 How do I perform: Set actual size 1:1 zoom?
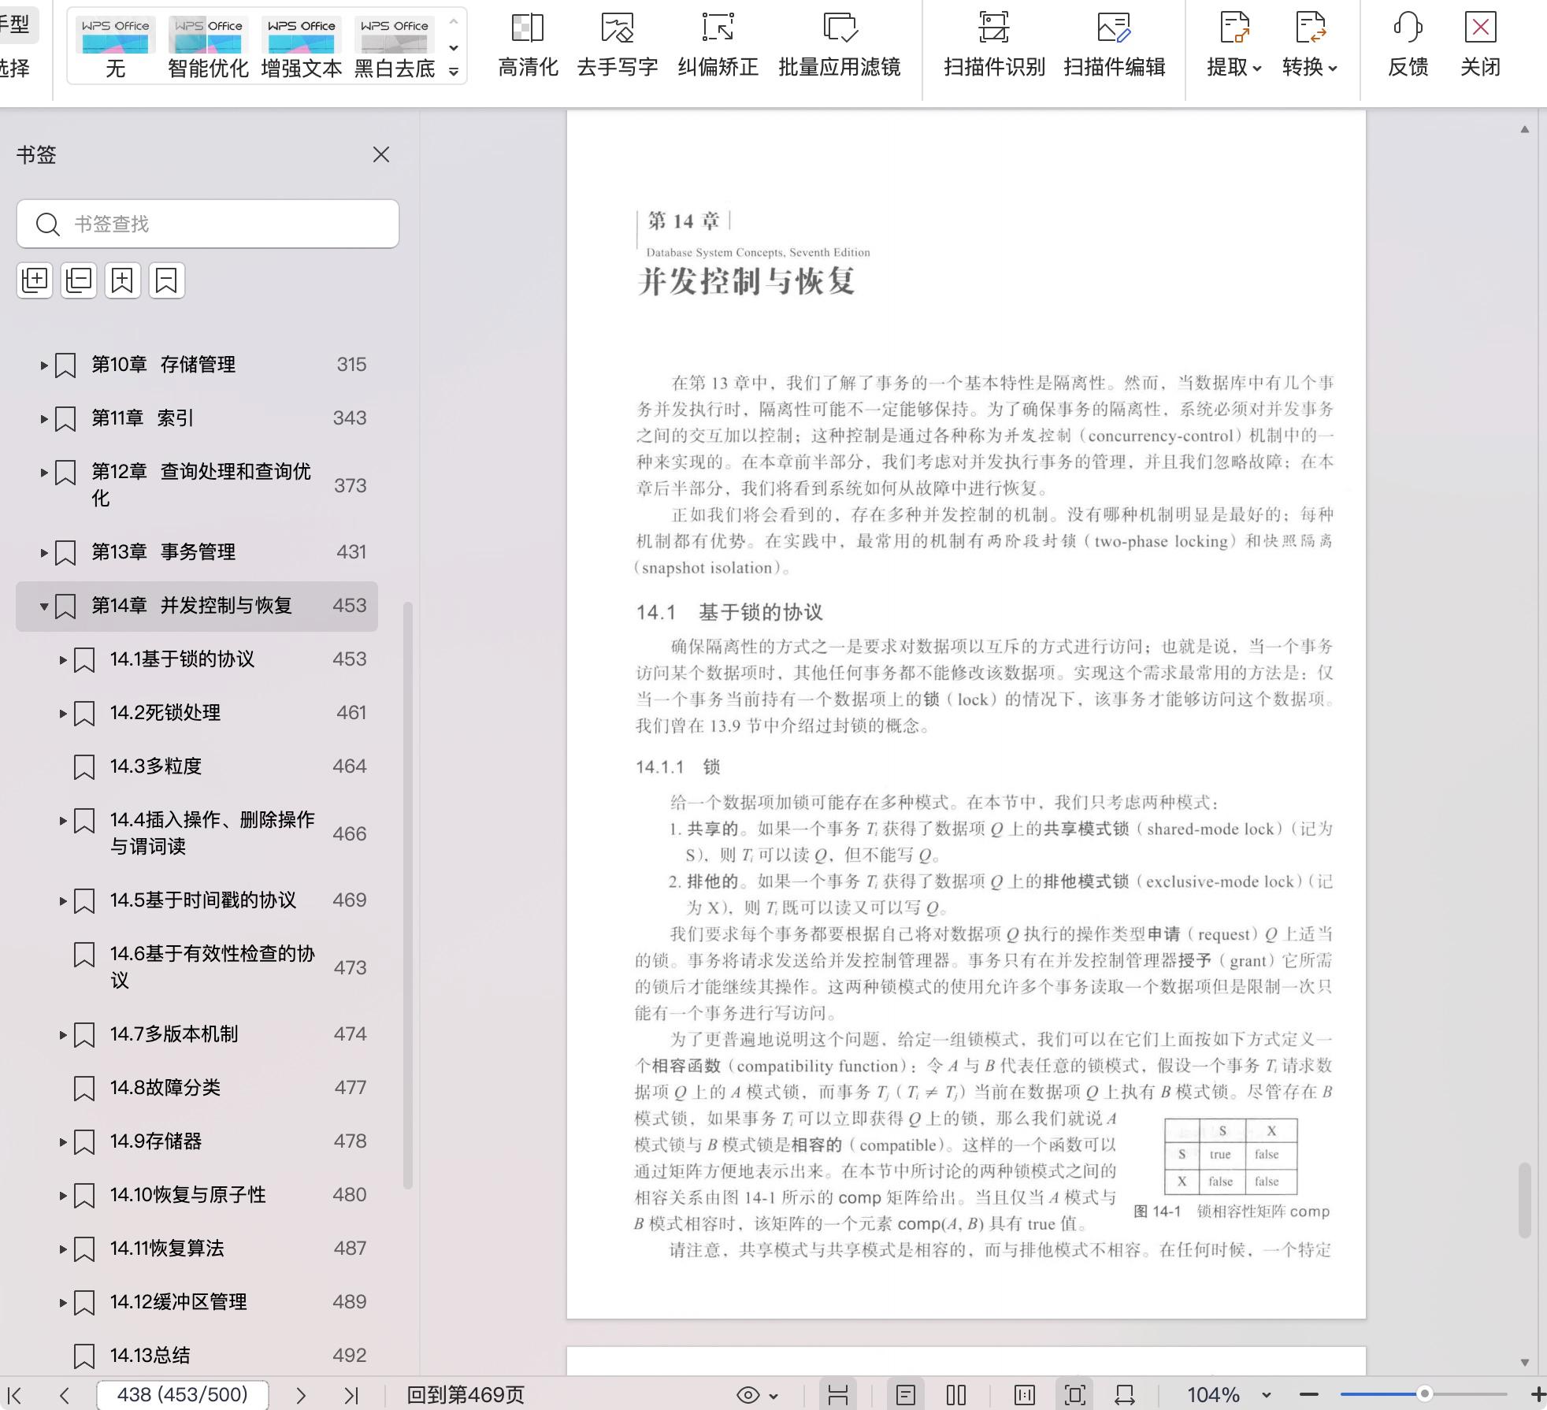pos(1024,1395)
